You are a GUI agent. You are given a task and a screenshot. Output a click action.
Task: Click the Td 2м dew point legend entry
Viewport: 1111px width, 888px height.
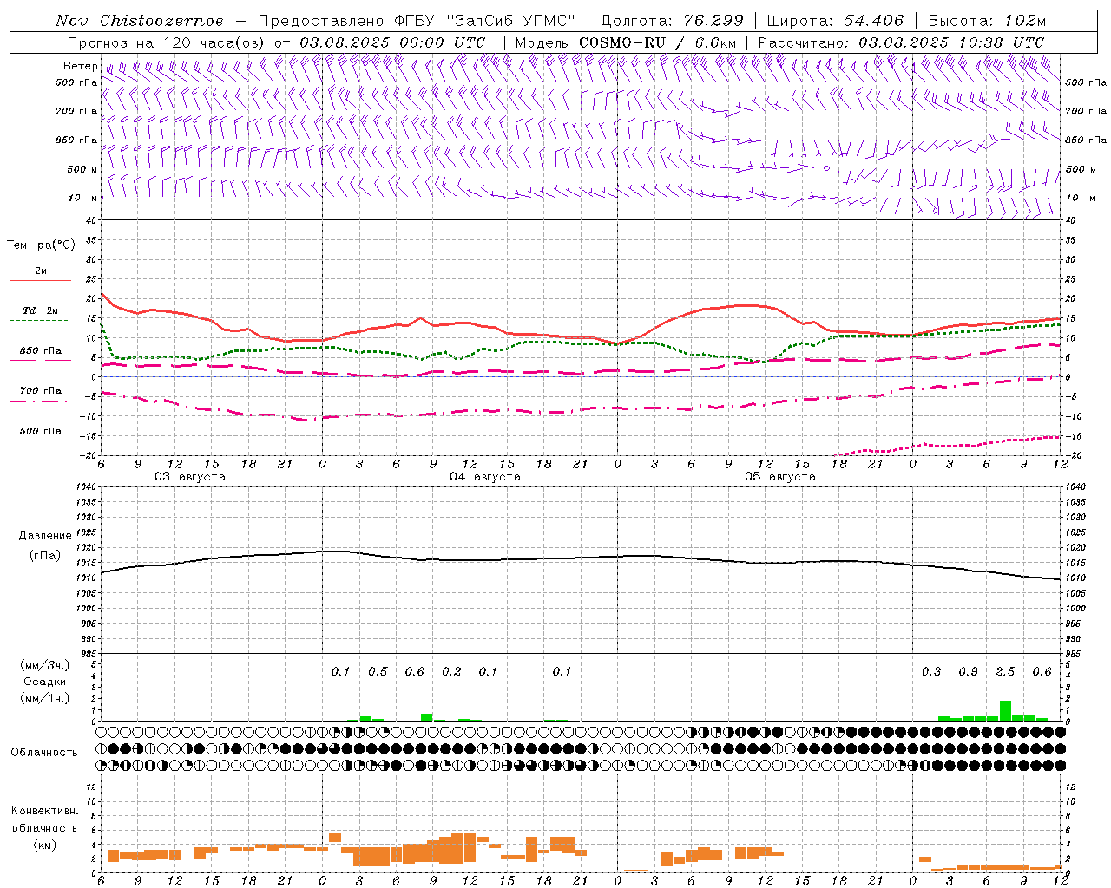(x=41, y=310)
